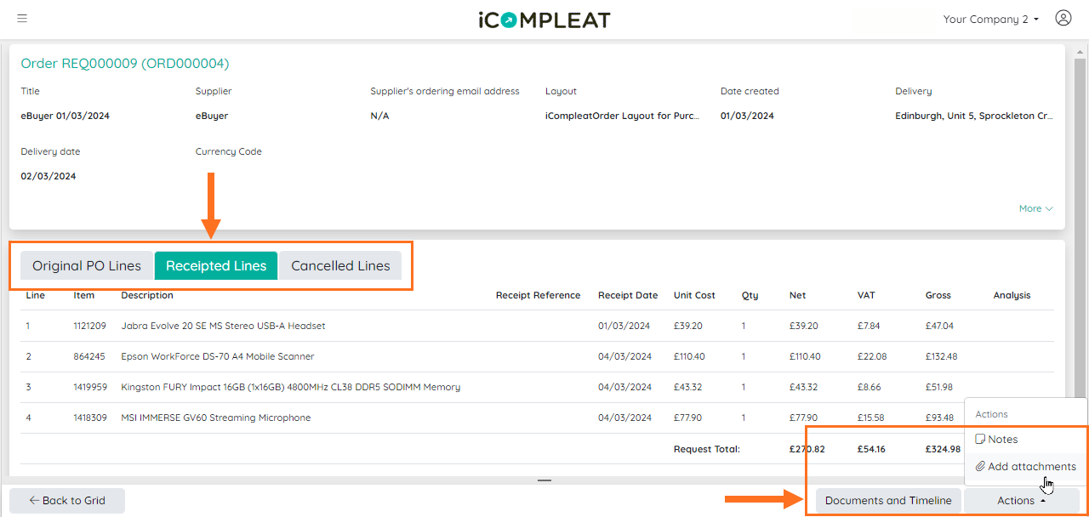
Task: Click the paperclip icon beside Add attachments
Action: tap(980, 466)
